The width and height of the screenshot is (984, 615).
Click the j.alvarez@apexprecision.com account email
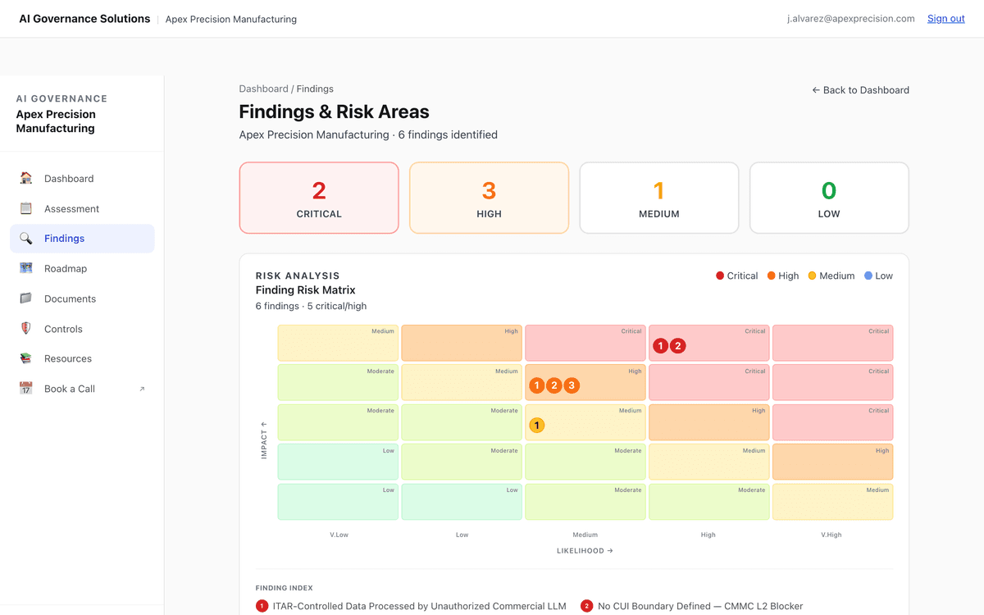click(850, 19)
